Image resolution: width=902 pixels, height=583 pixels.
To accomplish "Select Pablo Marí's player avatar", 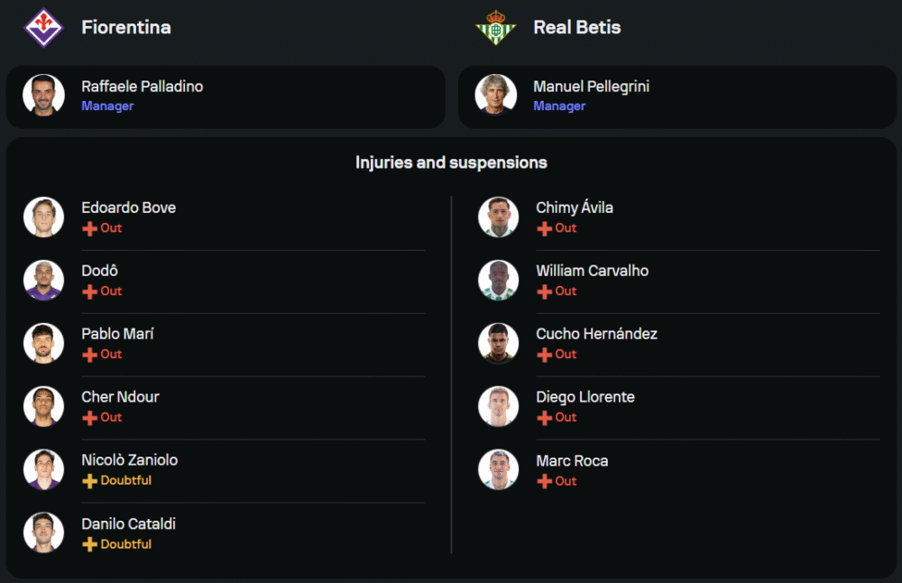I will (x=43, y=343).
